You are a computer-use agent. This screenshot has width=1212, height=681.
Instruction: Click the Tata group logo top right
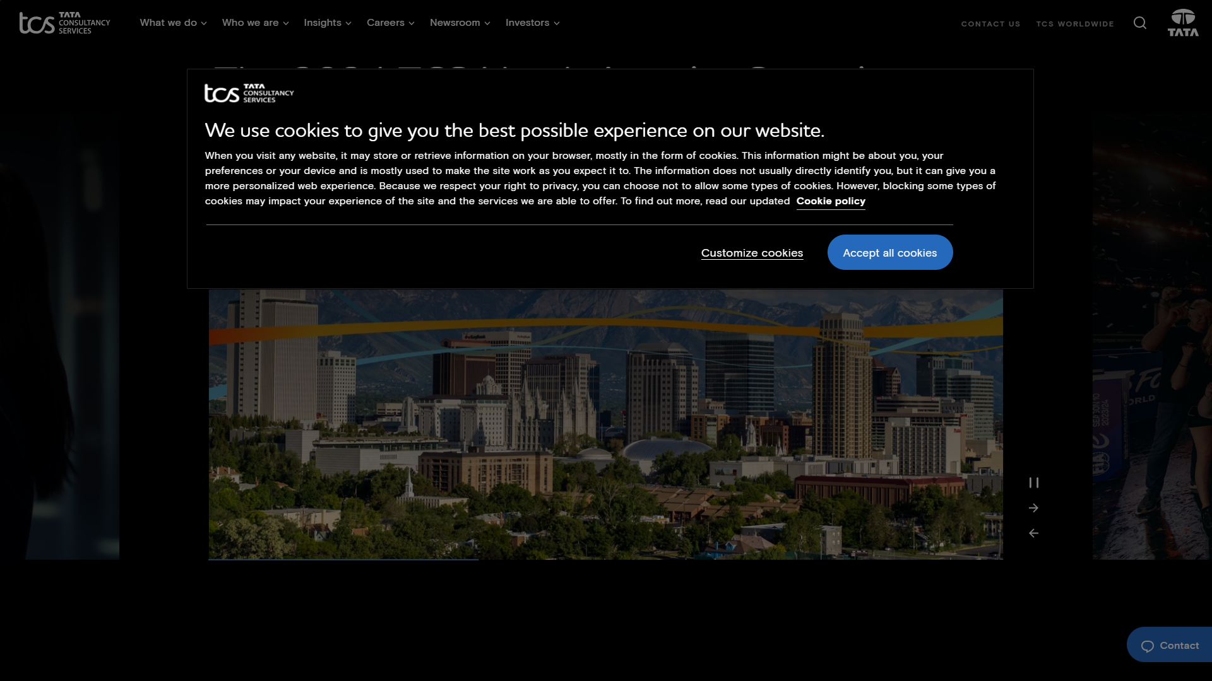1183,23
